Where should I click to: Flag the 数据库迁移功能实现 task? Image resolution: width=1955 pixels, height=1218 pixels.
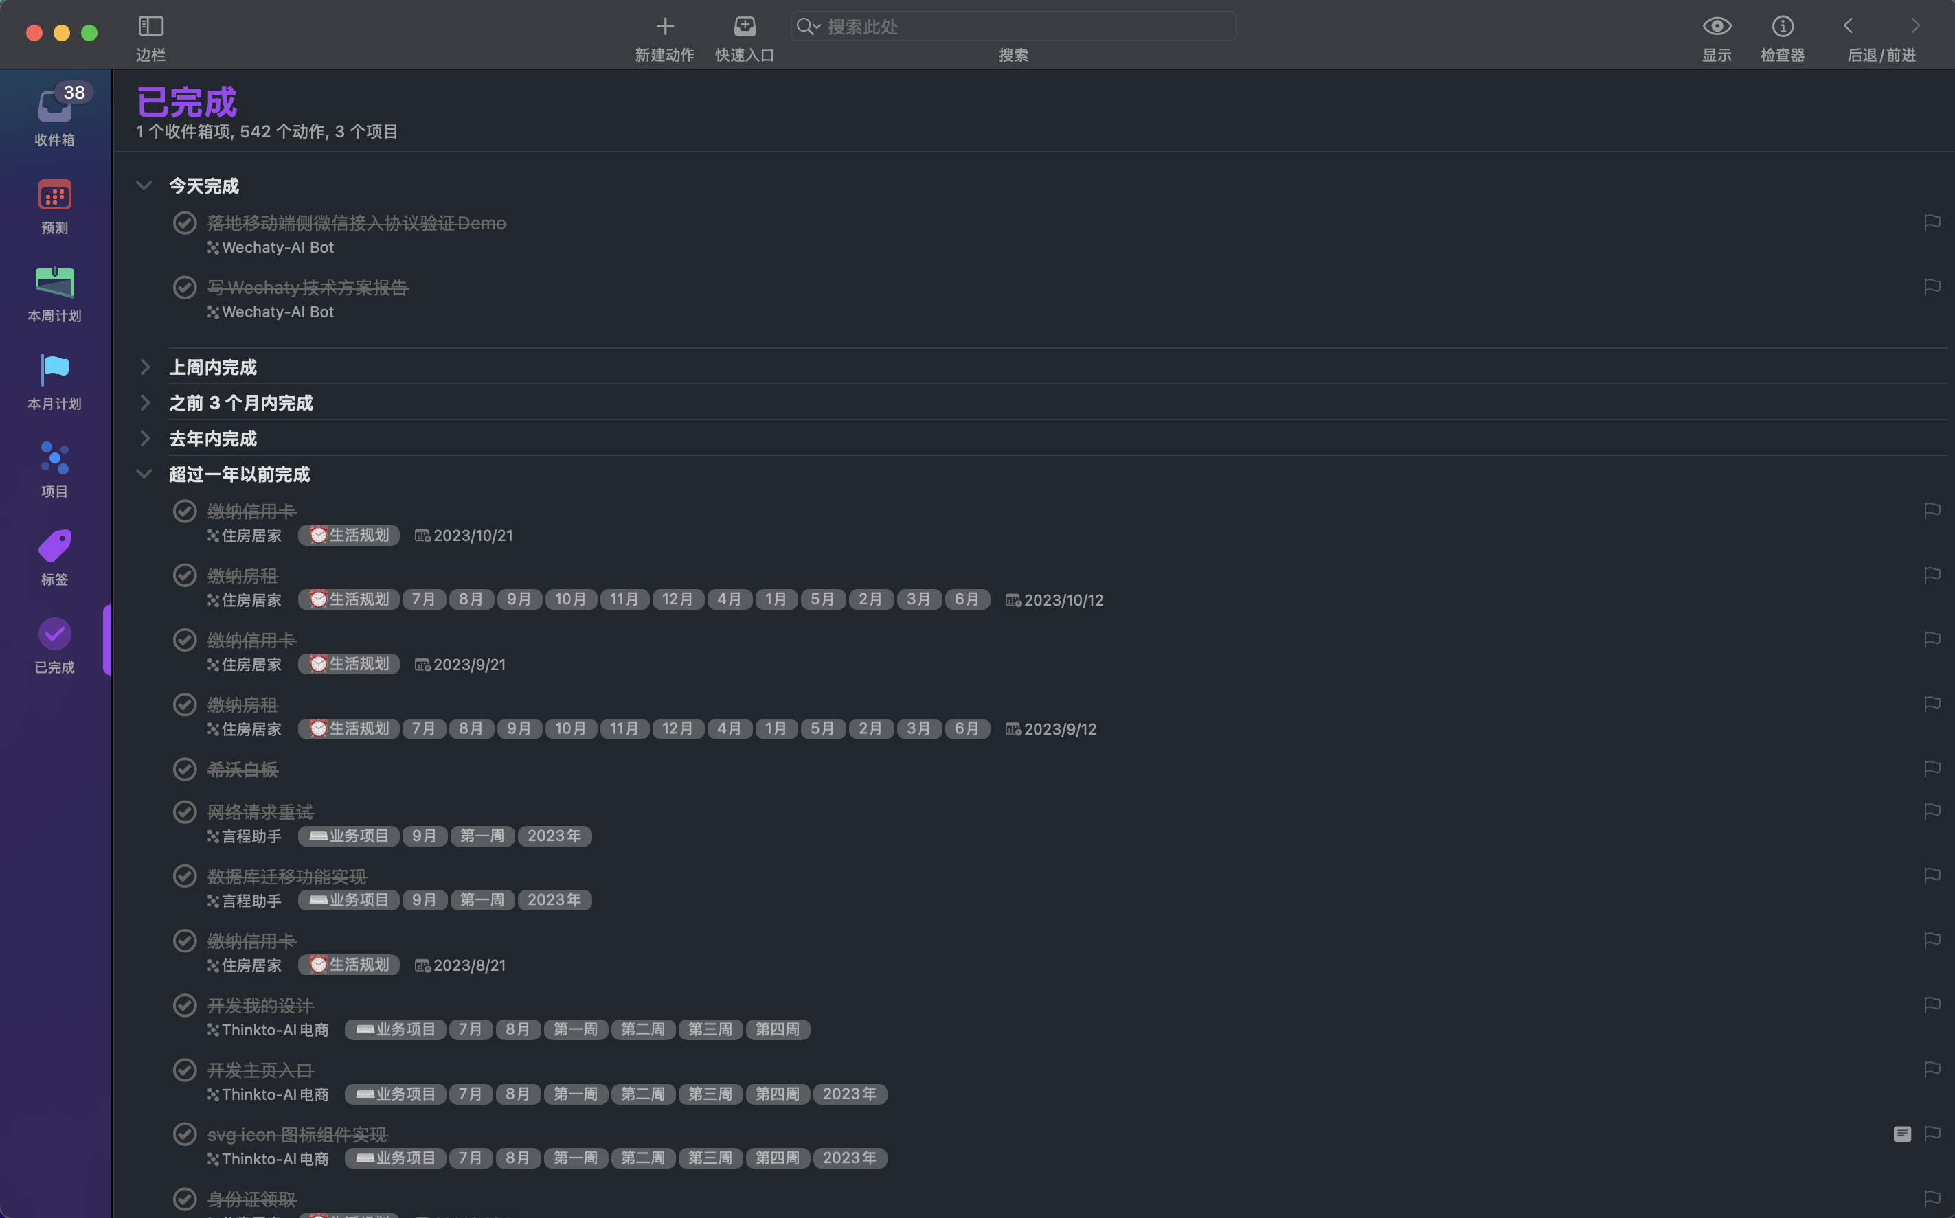pos(1932,875)
